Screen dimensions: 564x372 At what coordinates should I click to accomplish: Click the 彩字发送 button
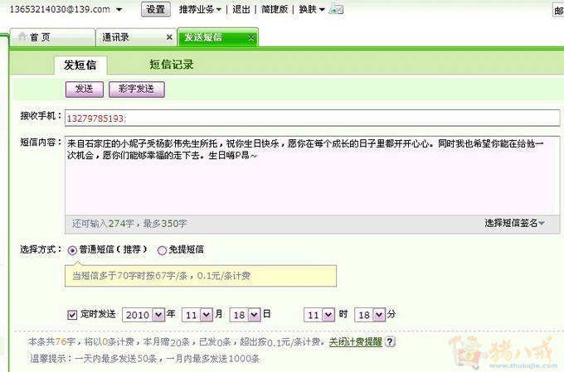[x=137, y=89]
